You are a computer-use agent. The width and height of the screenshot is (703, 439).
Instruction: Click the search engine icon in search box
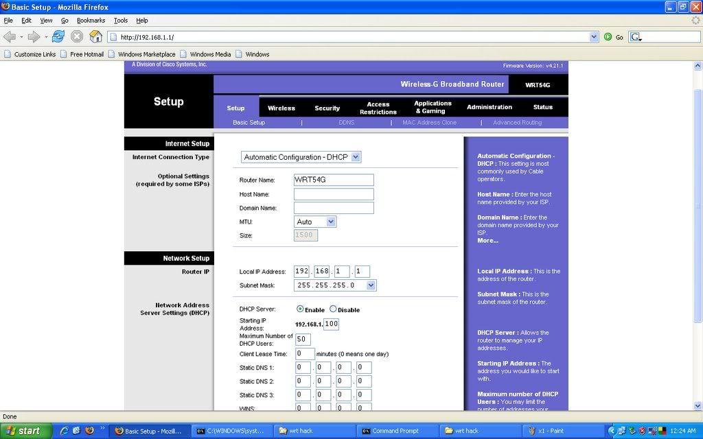pyautogui.click(x=636, y=37)
